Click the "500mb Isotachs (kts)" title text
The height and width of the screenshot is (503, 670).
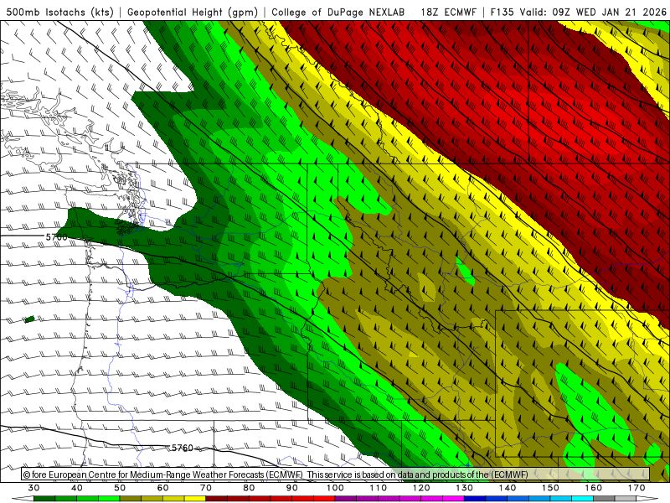tap(59, 12)
